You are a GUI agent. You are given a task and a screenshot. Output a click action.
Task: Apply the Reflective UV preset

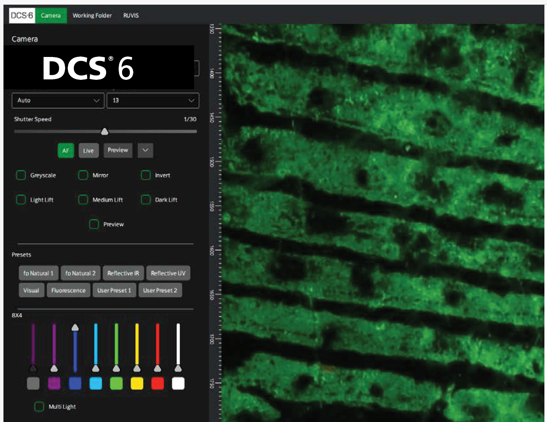pos(168,273)
